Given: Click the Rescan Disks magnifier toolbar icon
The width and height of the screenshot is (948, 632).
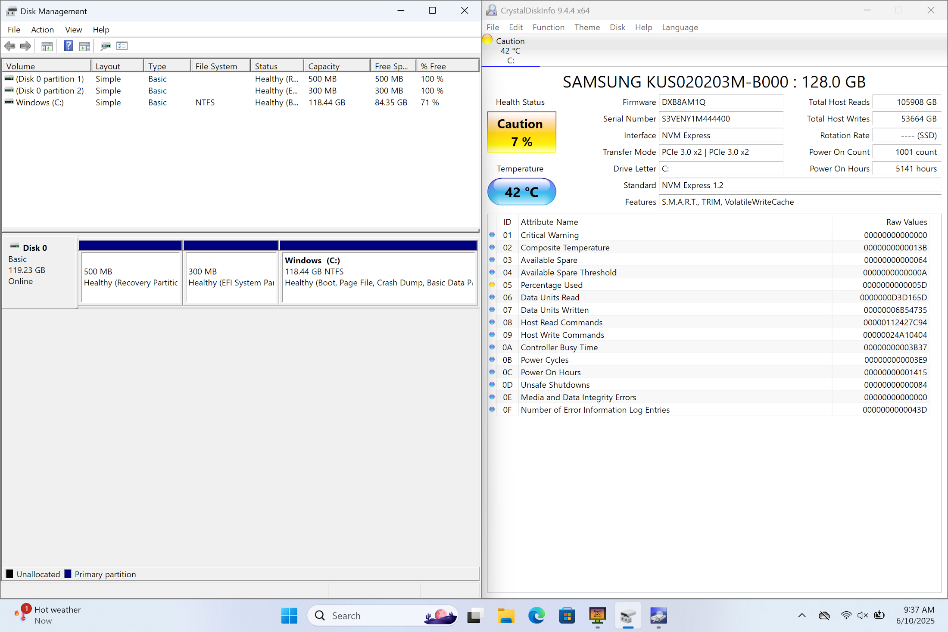Looking at the screenshot, I should (106, 46).
